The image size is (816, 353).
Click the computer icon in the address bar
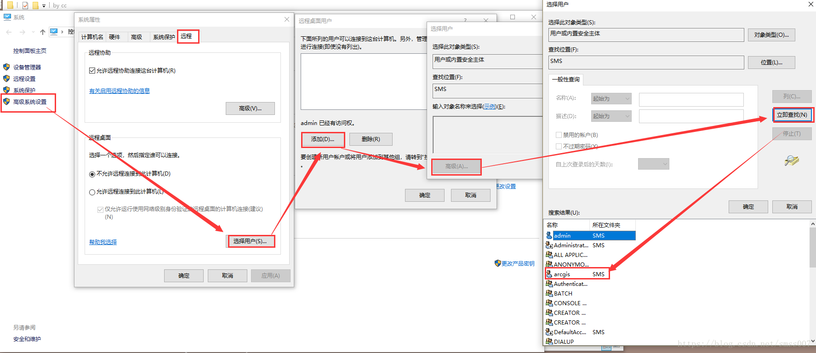[x=54, y=31]
